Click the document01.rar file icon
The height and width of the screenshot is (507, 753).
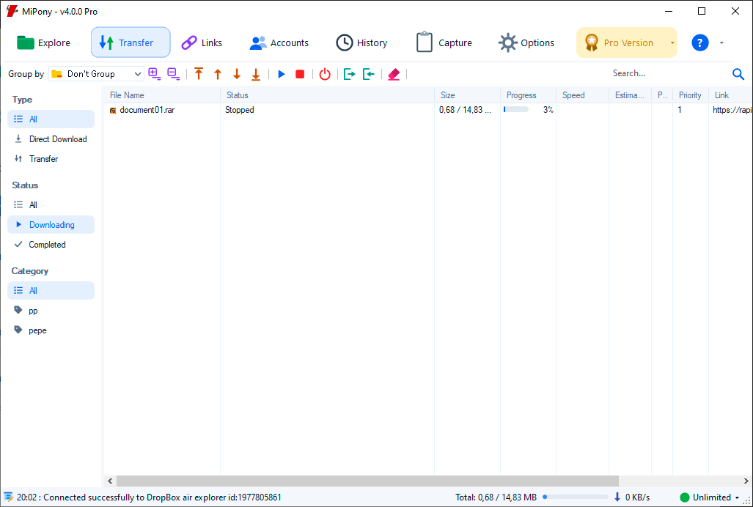tap(113, 111)
